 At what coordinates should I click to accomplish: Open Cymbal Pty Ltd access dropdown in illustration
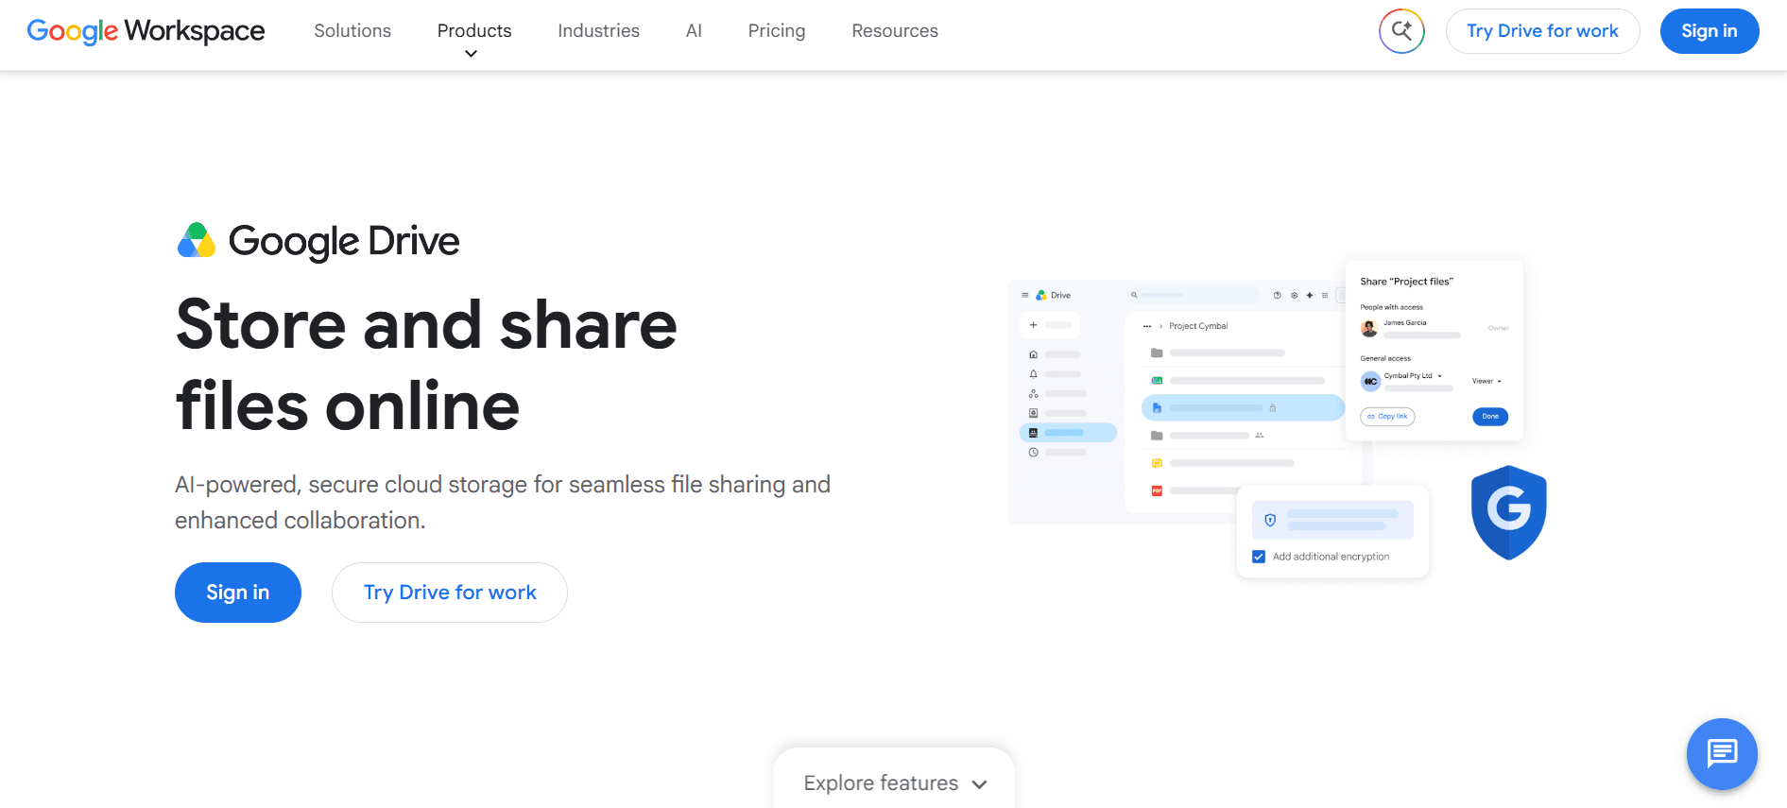click(x=1413, y=375)
